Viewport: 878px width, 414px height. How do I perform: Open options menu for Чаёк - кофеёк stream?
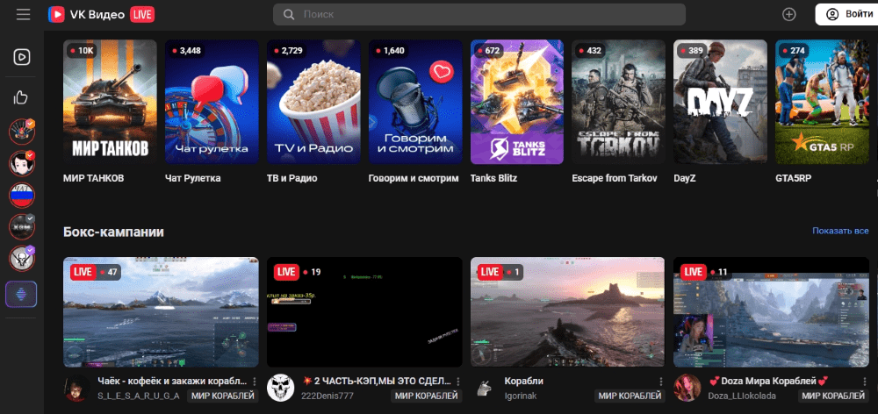coord(255,382)
